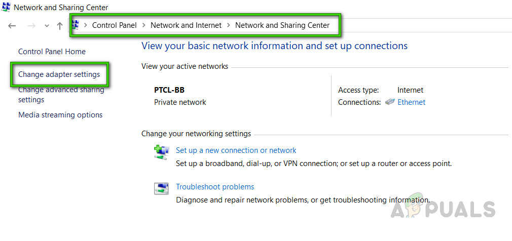Expand chevron after Control Panel breadcrumb
This screenshot has width=512, height=241.
pyautogui.click(x=144, y=25)
